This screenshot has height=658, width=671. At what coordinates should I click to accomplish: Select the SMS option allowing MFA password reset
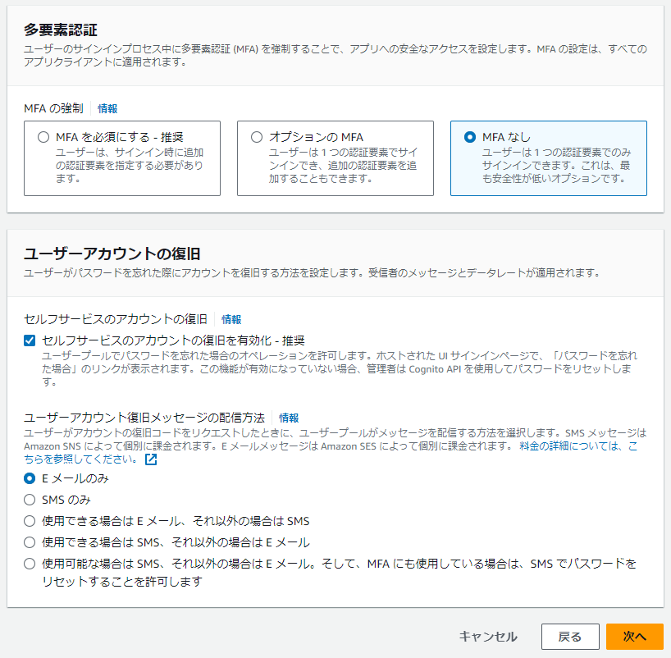(30, 564)
